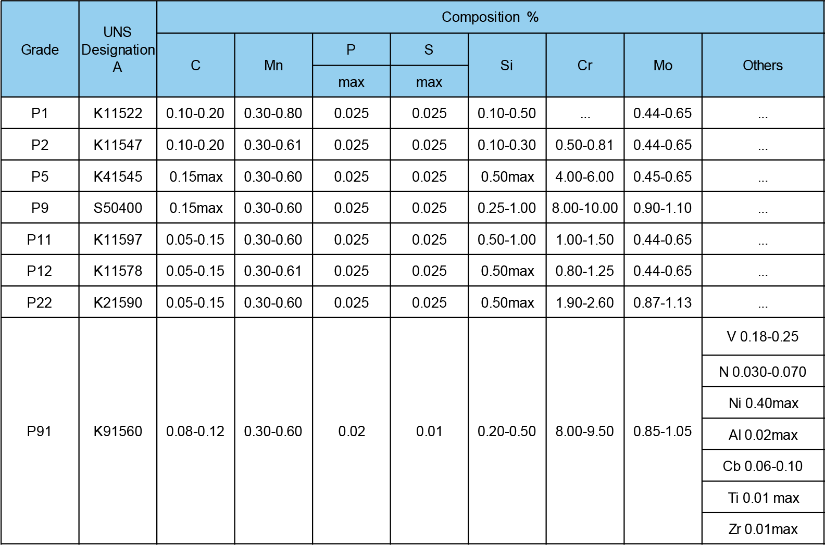This screenshot has height=545, width=825.
Task: Click the P1 grade cell
Action: 40,113
